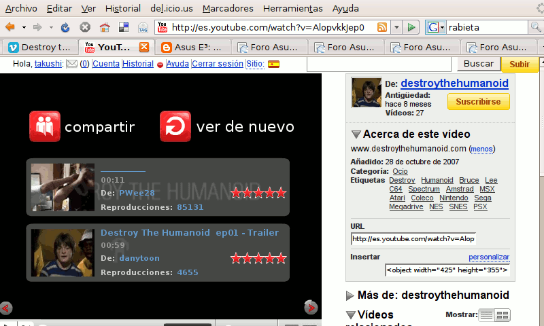Click the browser Forward arrow button
Screen dimensions: 544x326
coord(37,27)
